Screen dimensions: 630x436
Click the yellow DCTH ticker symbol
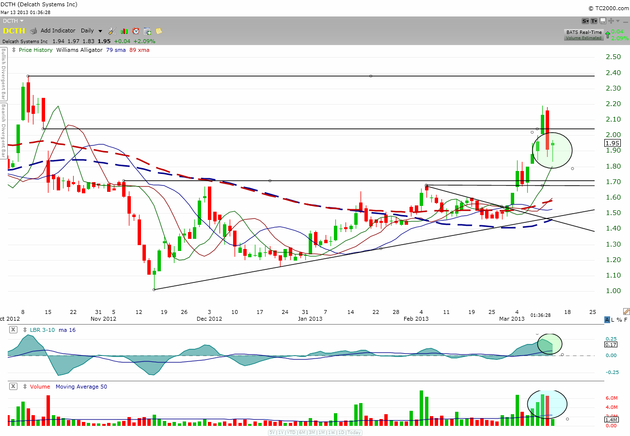14,31
